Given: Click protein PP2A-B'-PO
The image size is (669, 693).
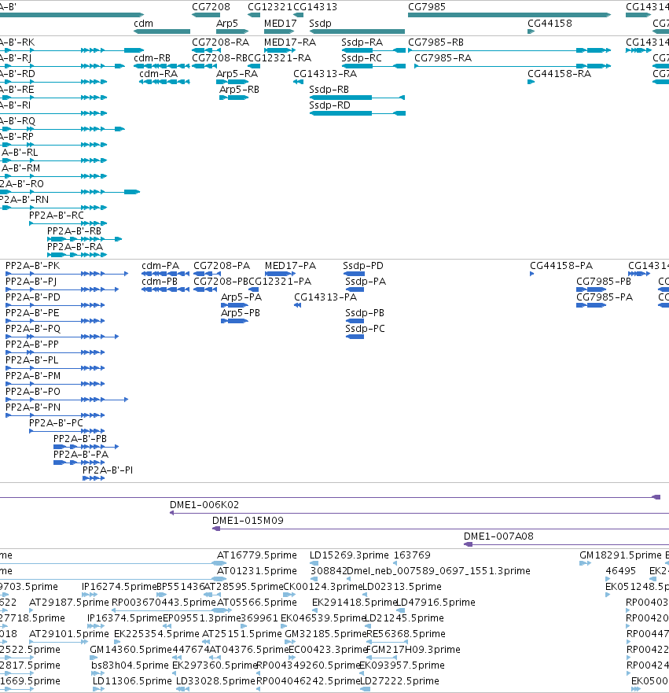Looking at the screenshot, I should pyautogui.click(x=67, y=400).
